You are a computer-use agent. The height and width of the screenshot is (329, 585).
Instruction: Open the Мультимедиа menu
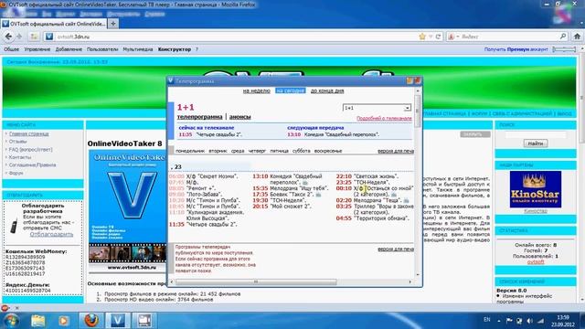(x=138, y=49)
